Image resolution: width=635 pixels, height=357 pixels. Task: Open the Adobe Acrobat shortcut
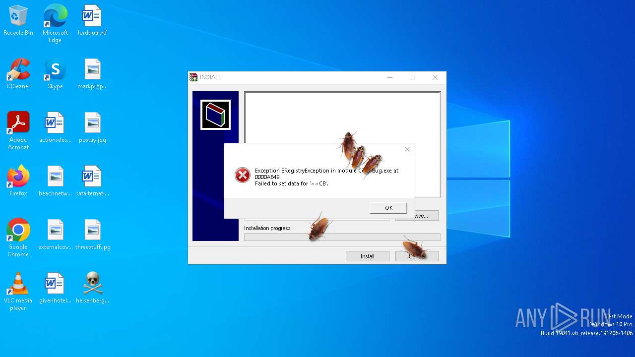(18, 131)
